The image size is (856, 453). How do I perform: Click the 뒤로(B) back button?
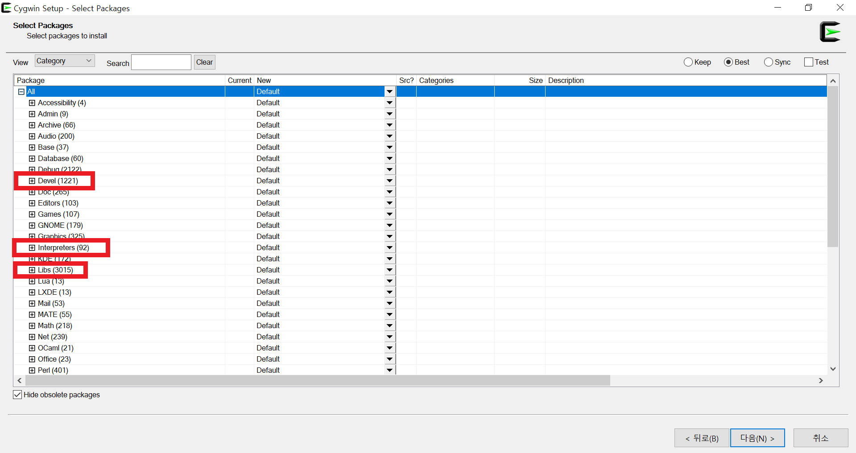[x=702, y=438]
